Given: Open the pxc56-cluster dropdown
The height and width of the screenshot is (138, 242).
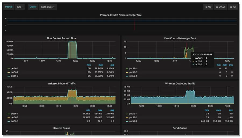Looking at the screenshot, I should pos(48,7).
